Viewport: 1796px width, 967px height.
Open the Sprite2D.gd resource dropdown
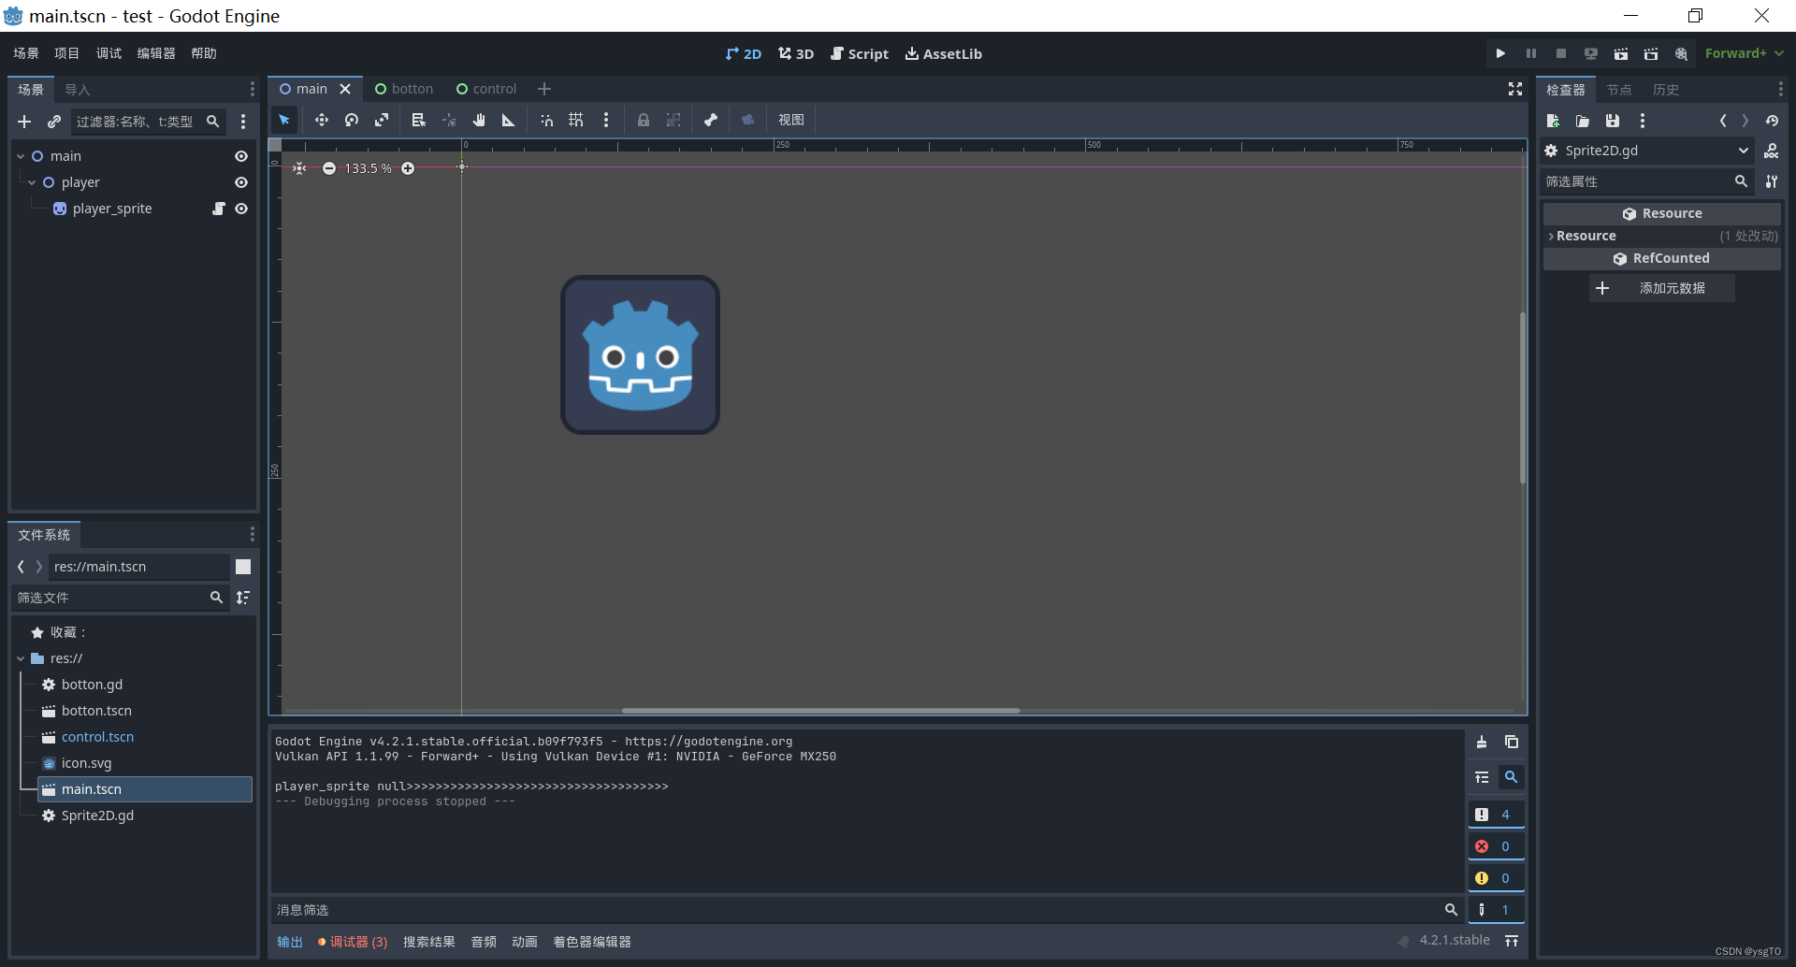pyautogui.click(x=1647, y=151)
